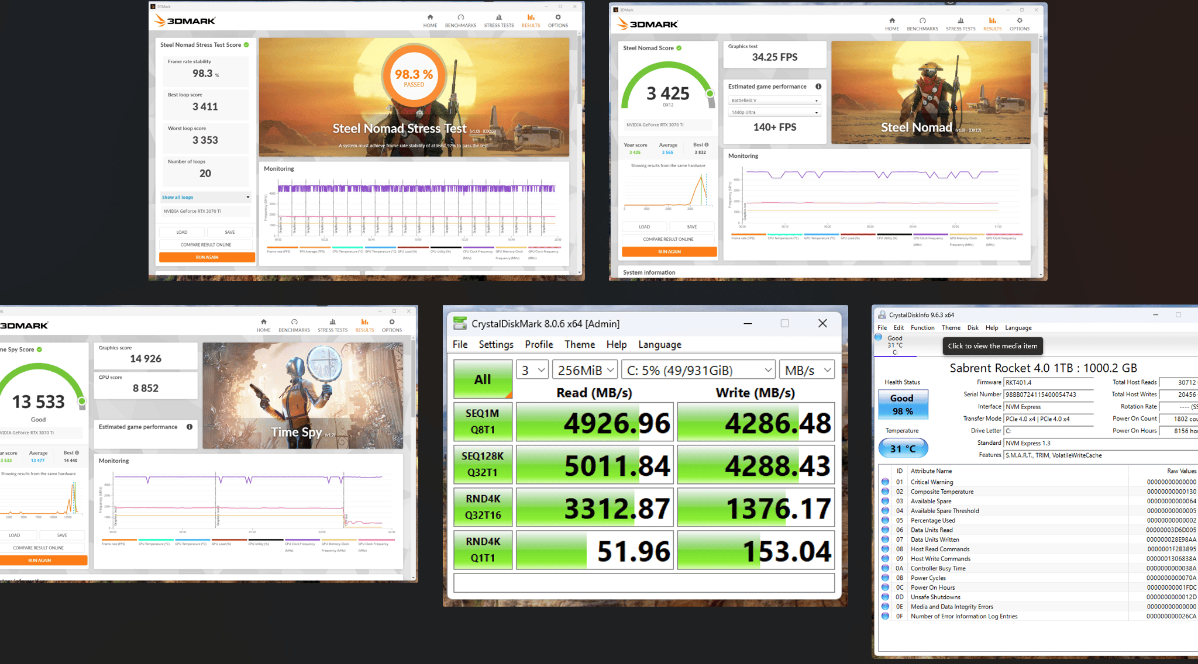Open the MB/s unit dropdown
1198x664 pixels.
[x=807, y=371]
